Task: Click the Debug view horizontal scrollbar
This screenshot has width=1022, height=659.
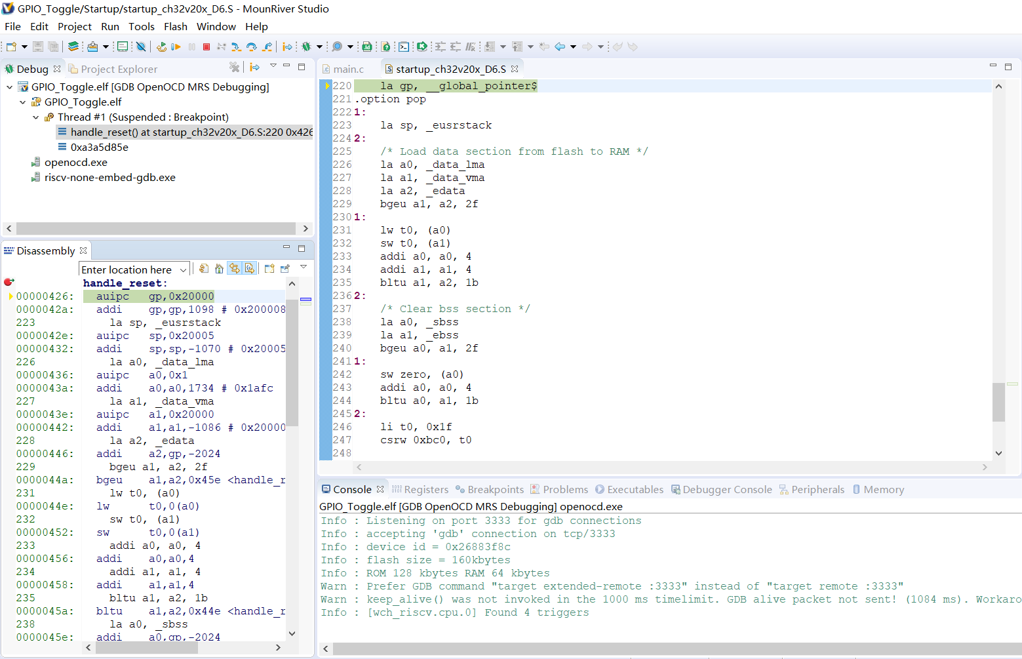Action: 157,228
